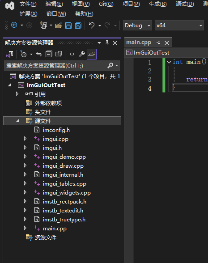Open the x64 platform dropdown
This screenshot has width=208, height=263.
click(179, 25)
